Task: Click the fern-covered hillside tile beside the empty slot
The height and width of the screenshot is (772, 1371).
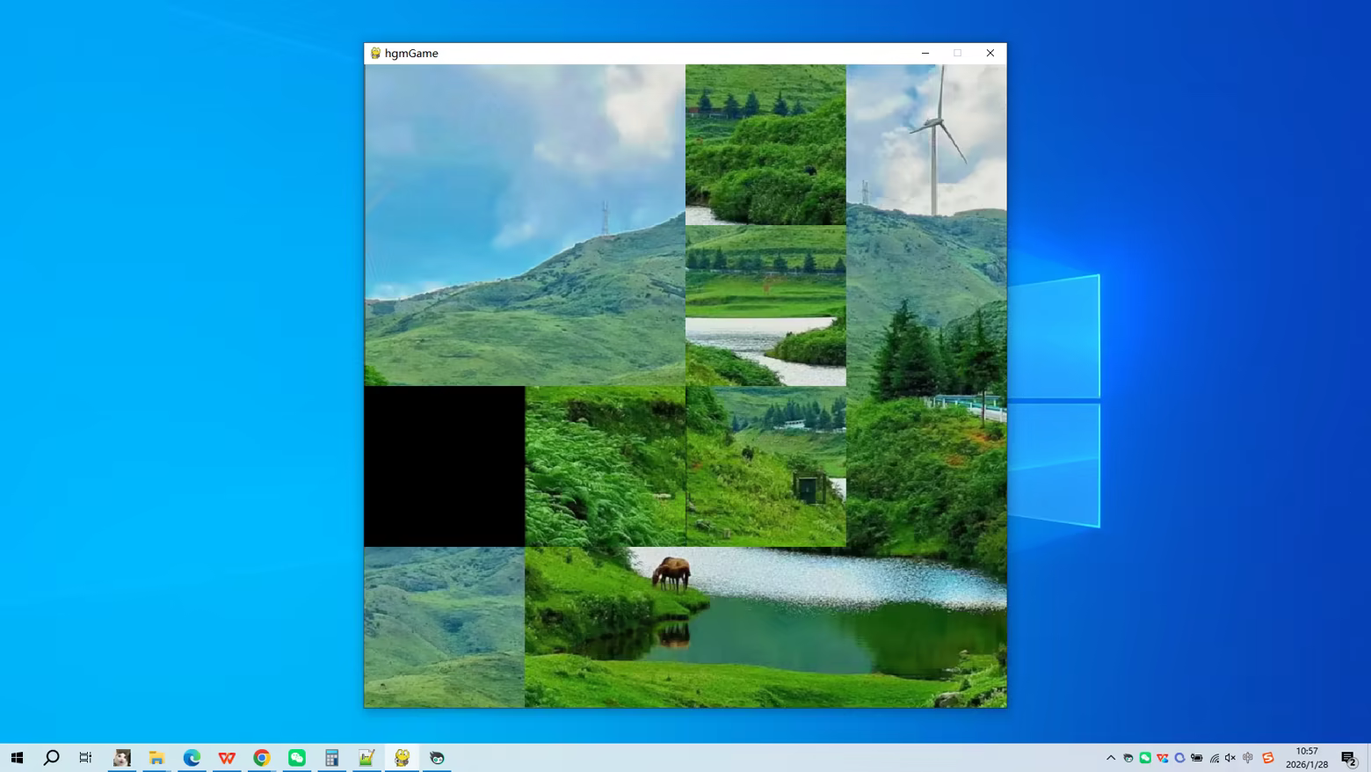Action: click(x=605, y=466)
